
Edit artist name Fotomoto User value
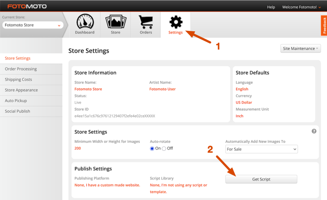tap(163, 89)
